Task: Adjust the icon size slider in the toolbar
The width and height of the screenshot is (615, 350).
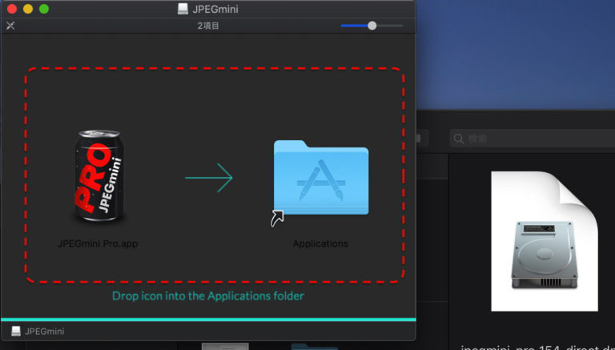Action: (x=372, y=26)
